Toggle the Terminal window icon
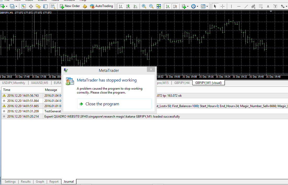 click(45, 7)
